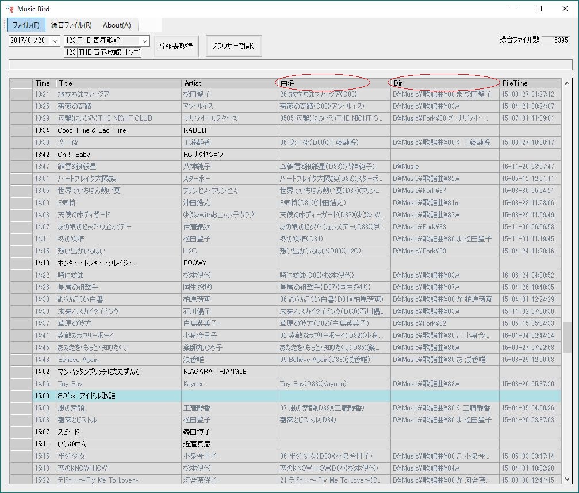Select title Good Time & Bad Time
Screen dimensions: 579x493
point(92,130)
